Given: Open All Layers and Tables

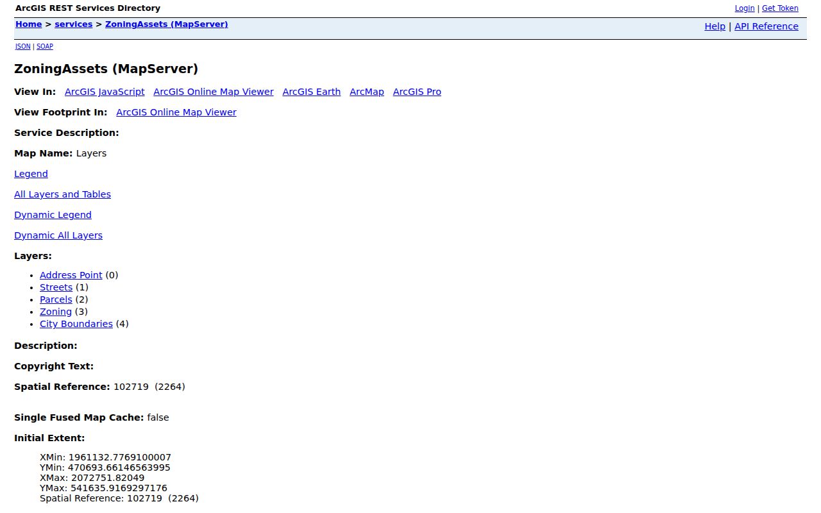Looking at the screenshot, I should (62, 194).
